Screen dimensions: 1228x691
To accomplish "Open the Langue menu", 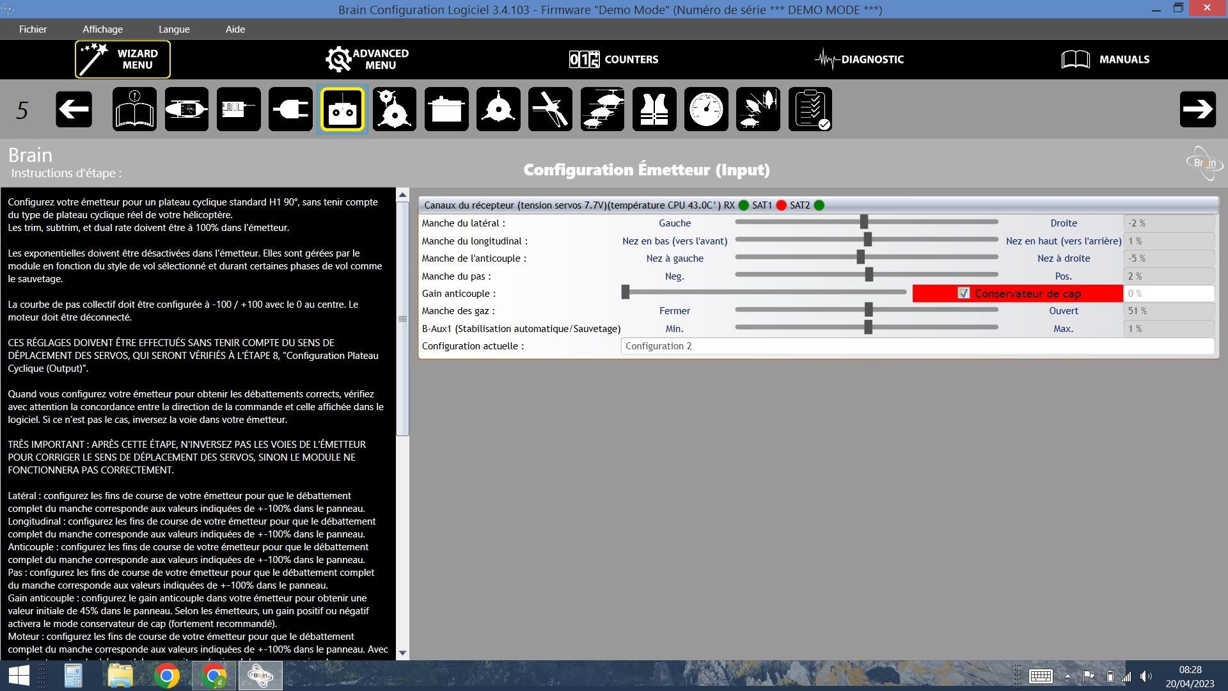I will click(174, 29).
